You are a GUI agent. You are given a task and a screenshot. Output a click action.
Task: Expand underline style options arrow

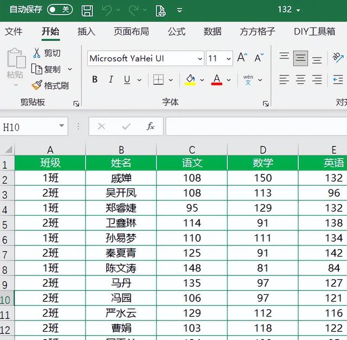[x=139, y=80]
